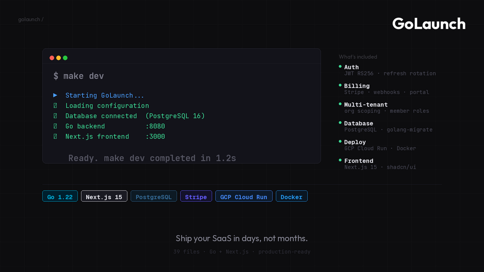Click the "$ make dev" command line
The height and width of the screenshot is (272, 484).
[x=78, y=76]
